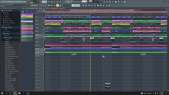Screen dimensions: 169x95
Task: Collapse the VST folder
Action: click(8, 42)
